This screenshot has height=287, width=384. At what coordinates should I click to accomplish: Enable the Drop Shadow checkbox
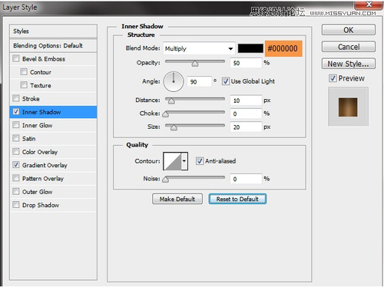(x=16, y=205)
